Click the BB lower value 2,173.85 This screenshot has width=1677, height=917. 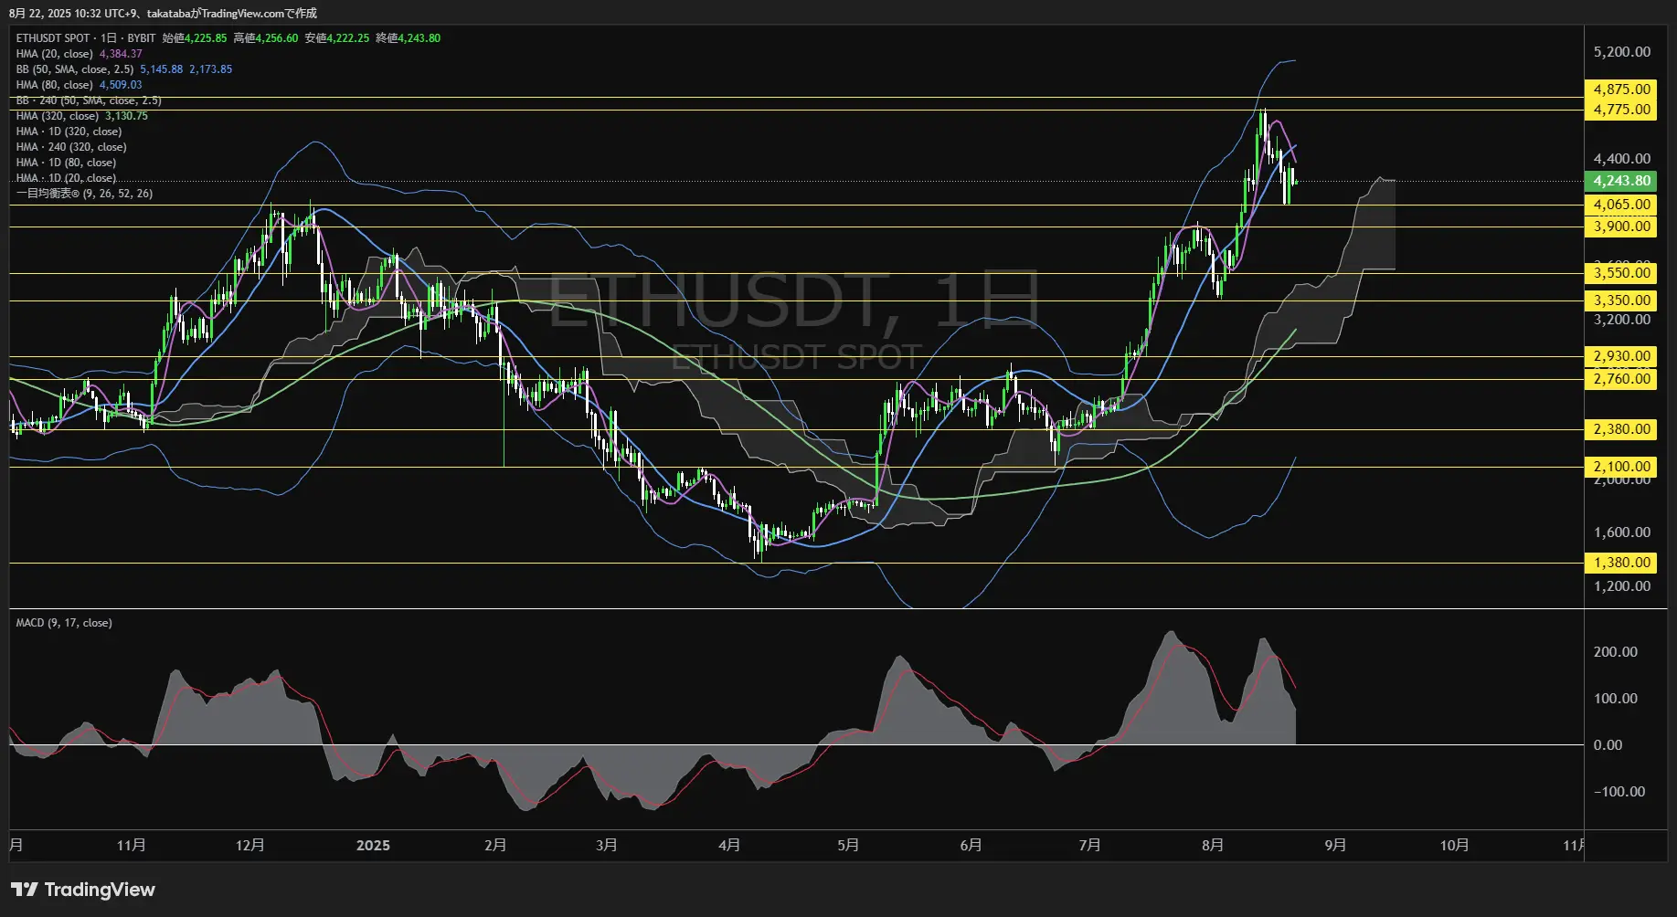211,69
